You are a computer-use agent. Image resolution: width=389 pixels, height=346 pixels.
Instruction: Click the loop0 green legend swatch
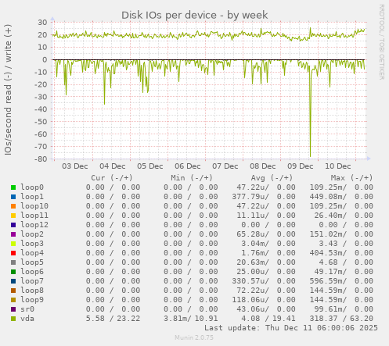coord(13,187)
